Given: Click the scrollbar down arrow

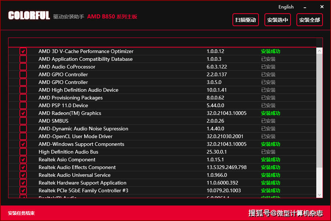Looking at the screenshot, I should [x=319, y=195].
